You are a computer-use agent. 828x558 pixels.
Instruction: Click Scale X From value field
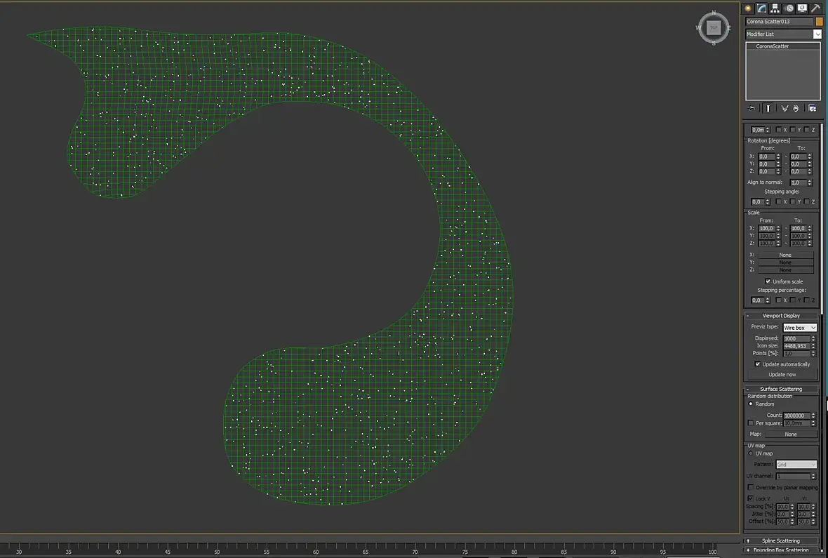[766, 228]
